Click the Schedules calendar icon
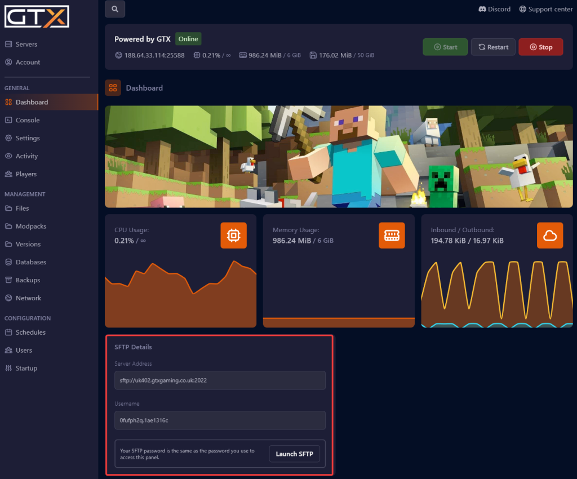This screenshot has height=479, width=577. point(8,332)
